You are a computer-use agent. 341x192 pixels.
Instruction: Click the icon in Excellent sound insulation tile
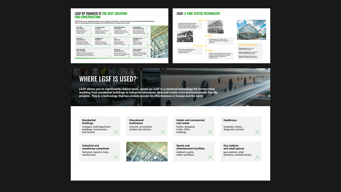click(x=147, y=46)
